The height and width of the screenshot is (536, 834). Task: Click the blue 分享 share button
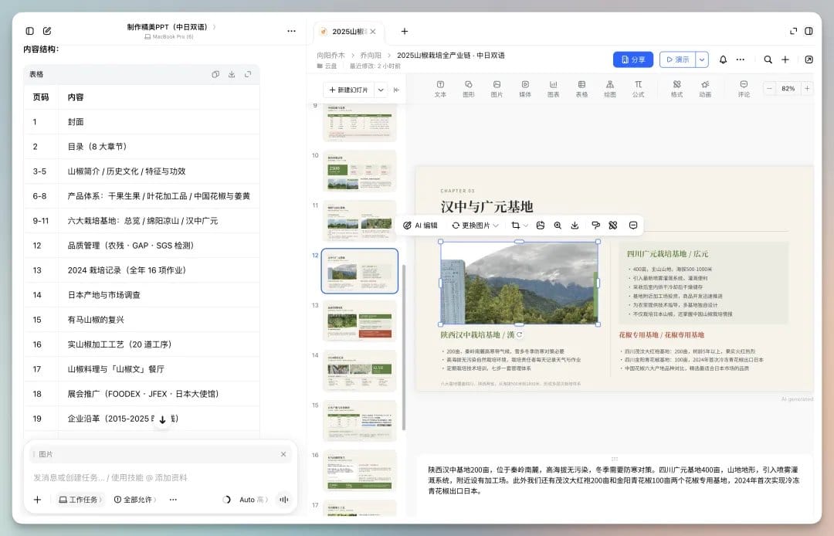tap(633, 59)
